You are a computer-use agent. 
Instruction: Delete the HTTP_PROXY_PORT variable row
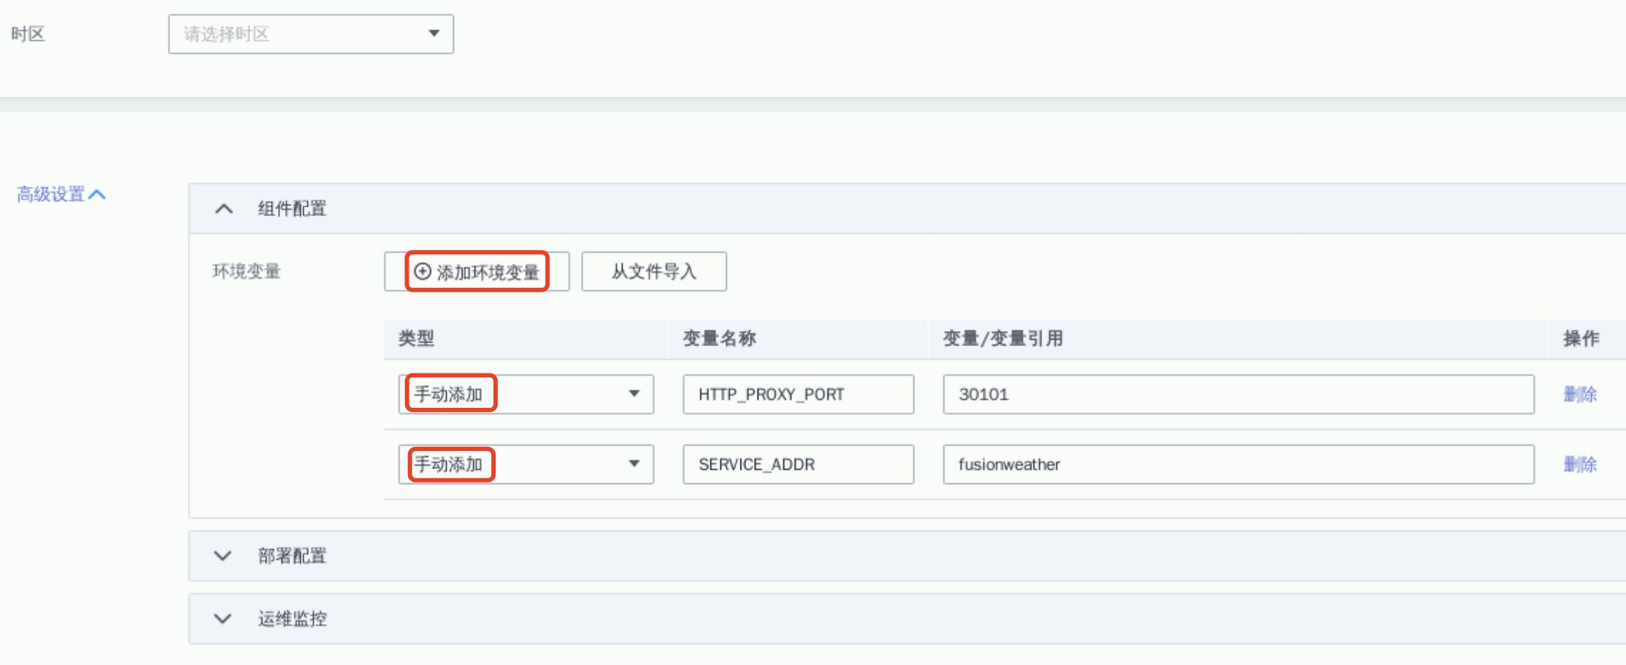click(1579, 394)
